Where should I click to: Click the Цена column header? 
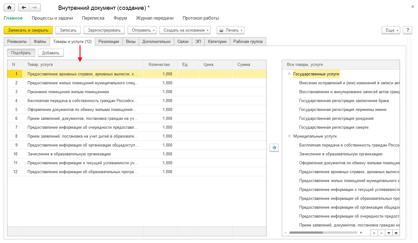tap(215, 65)
